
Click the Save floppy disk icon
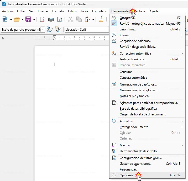pyautogui.click(x=28, y=19)
